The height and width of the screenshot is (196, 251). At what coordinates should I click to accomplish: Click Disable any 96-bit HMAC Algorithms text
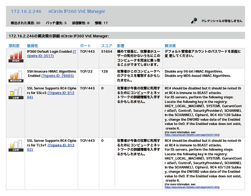pyautogui.click(x=194, y=71)
